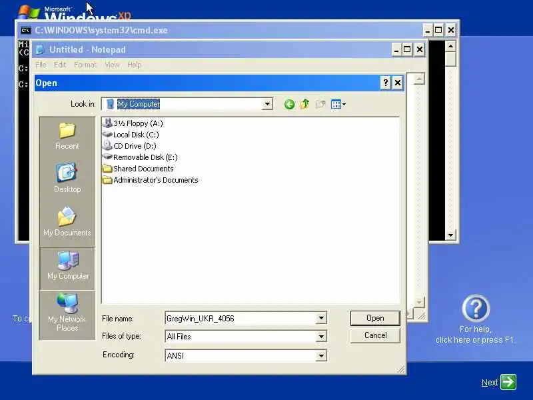Expand the Encoding dropdown
The width and height of the screenshot is (533, 400).
click(x=321, y=356)
